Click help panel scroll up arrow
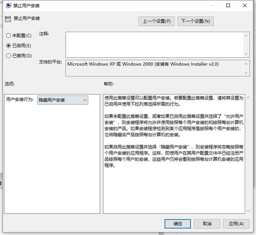This screenshot has height=235, width=256. click(x=248, y=98)
